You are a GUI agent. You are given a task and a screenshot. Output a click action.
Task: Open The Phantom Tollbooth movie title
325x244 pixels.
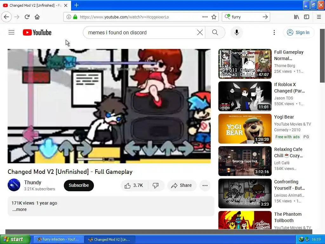click(288, 217)
